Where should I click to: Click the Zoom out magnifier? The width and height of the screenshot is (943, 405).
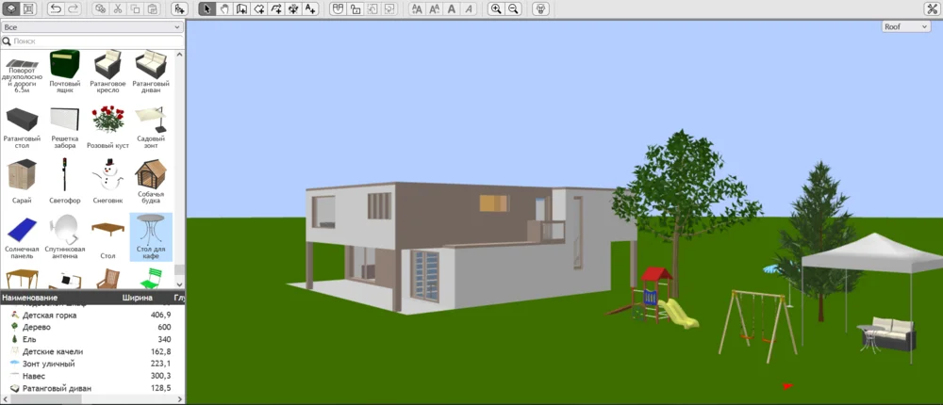513,8
